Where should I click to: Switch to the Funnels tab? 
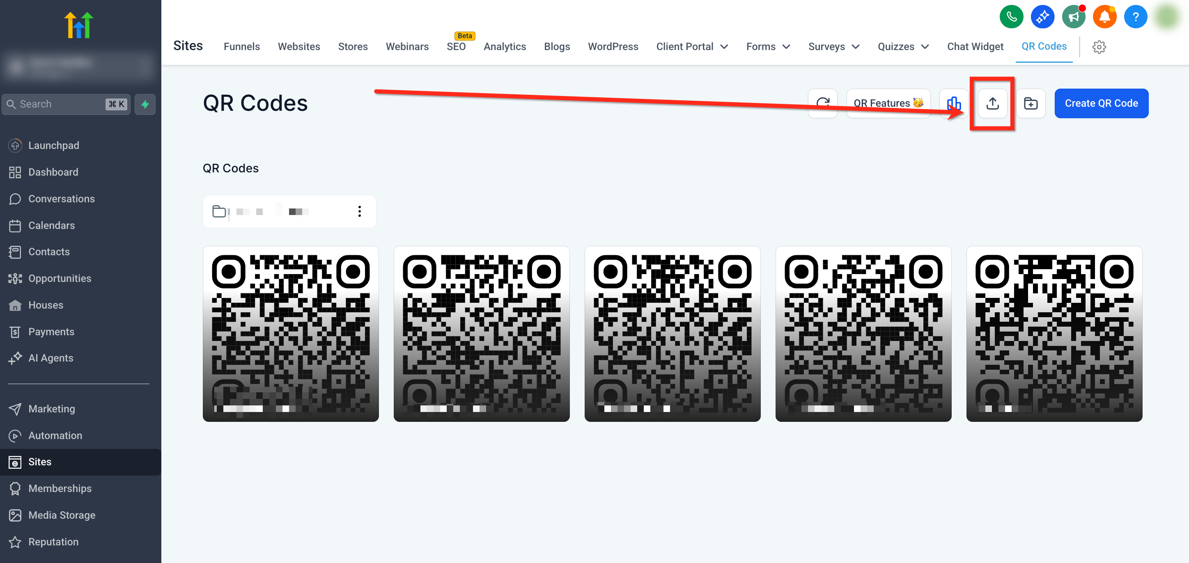point(241,47)
